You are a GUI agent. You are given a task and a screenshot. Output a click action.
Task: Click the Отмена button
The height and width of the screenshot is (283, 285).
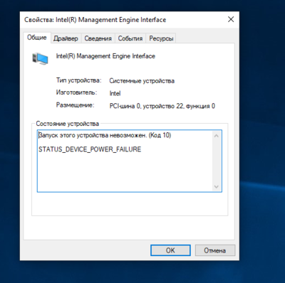pos(215,250)
